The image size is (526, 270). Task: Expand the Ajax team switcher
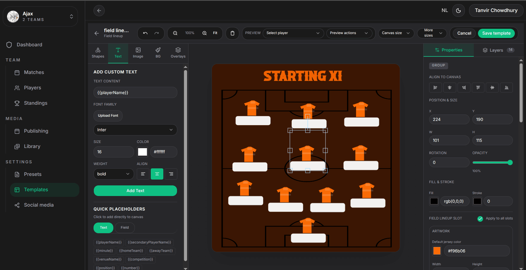(x=40, y=16)
